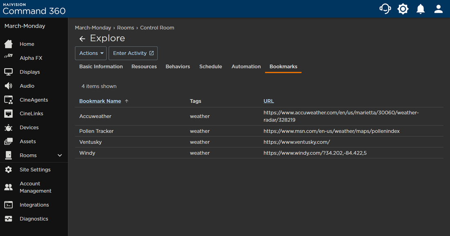Select the Windy bookmark name
The image size is (450, 236).
point(87,153)
